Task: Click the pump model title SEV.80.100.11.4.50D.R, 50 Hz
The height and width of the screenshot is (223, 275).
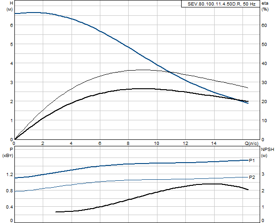Action: tap(222, 4)
